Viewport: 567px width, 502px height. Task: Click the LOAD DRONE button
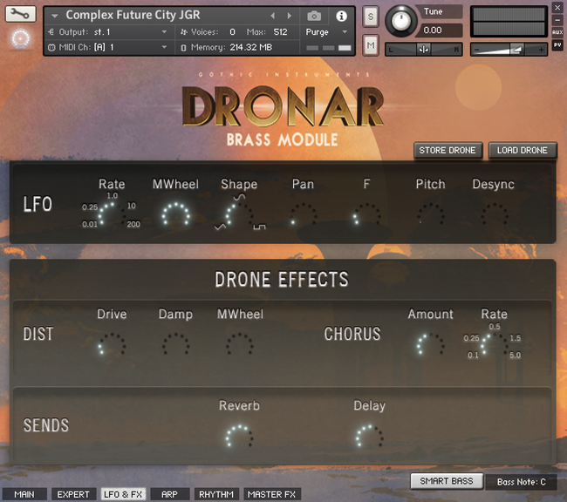pos(523,151)
